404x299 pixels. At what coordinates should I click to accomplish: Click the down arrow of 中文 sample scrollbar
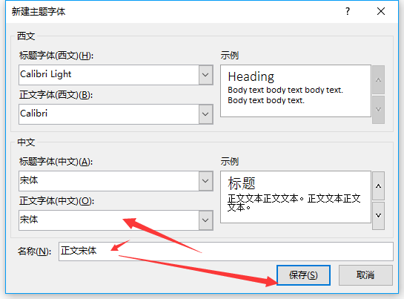coord(378,215)
